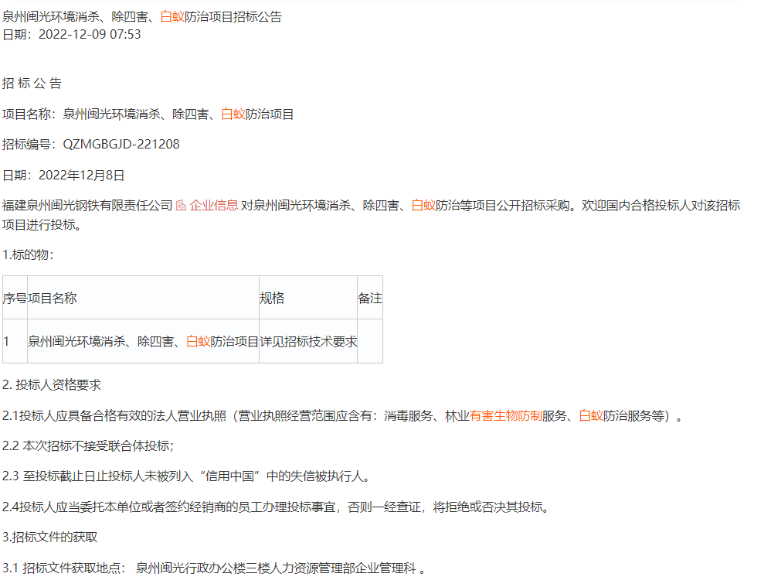Viewport: 771px width, 587px height.
Task: Click the 备注 table header
Action: click(x=370, y=298)
